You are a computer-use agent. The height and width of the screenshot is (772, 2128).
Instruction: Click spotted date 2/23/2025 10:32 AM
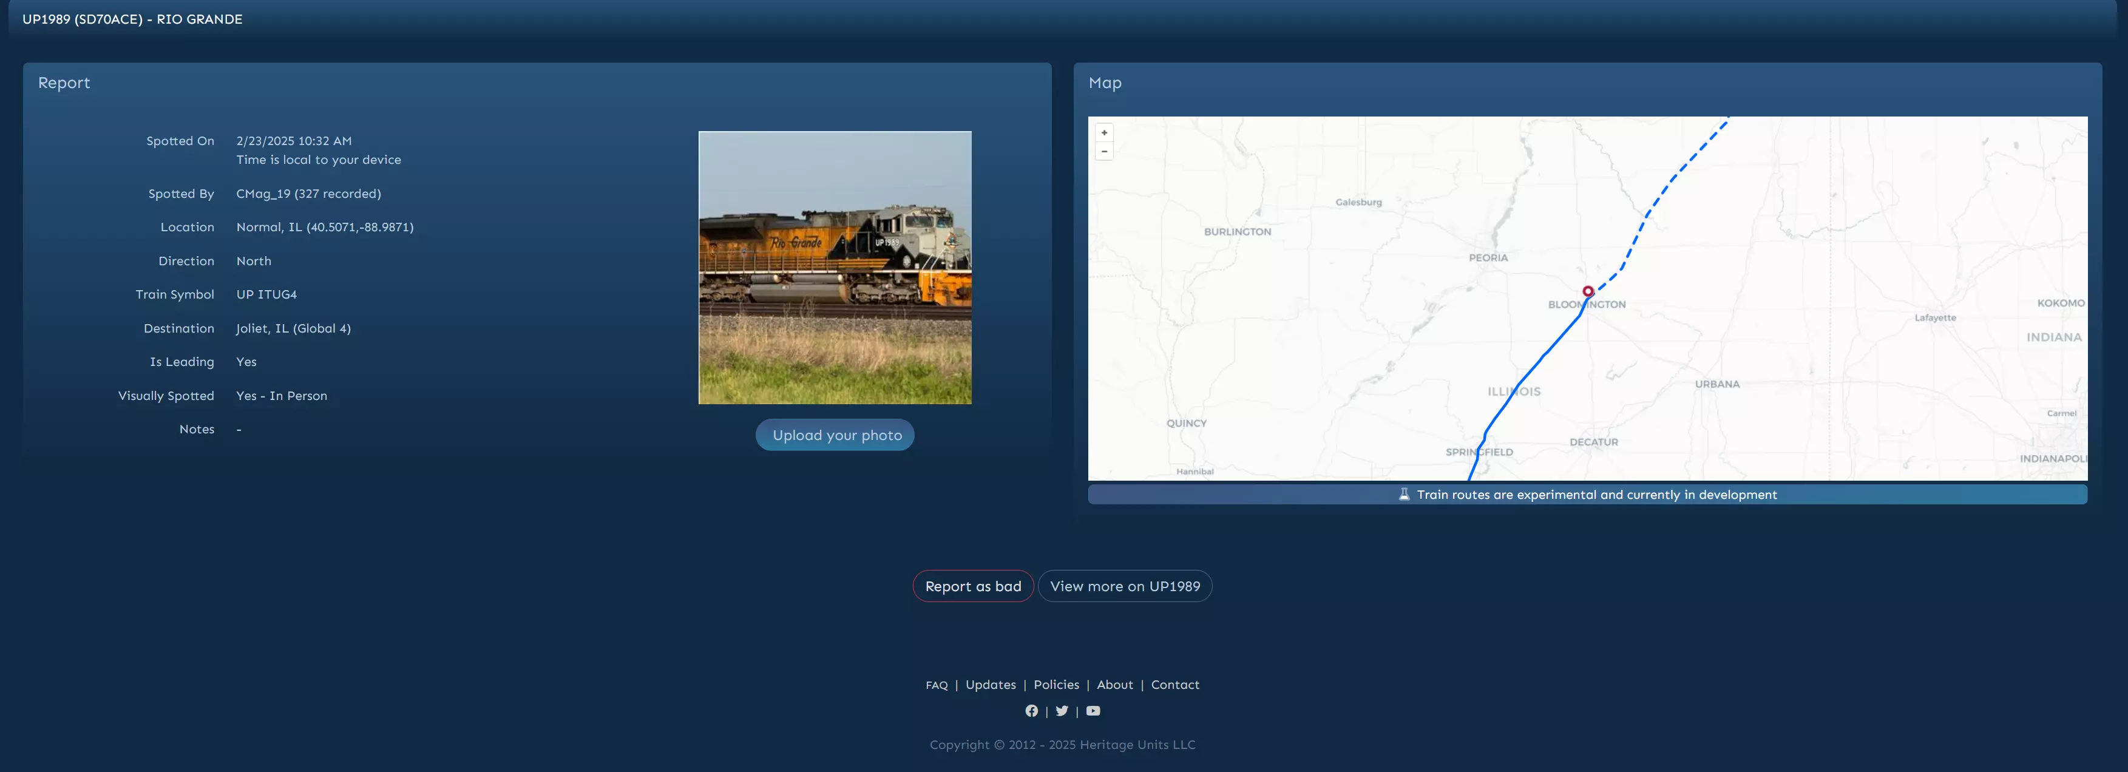[293, 141]
